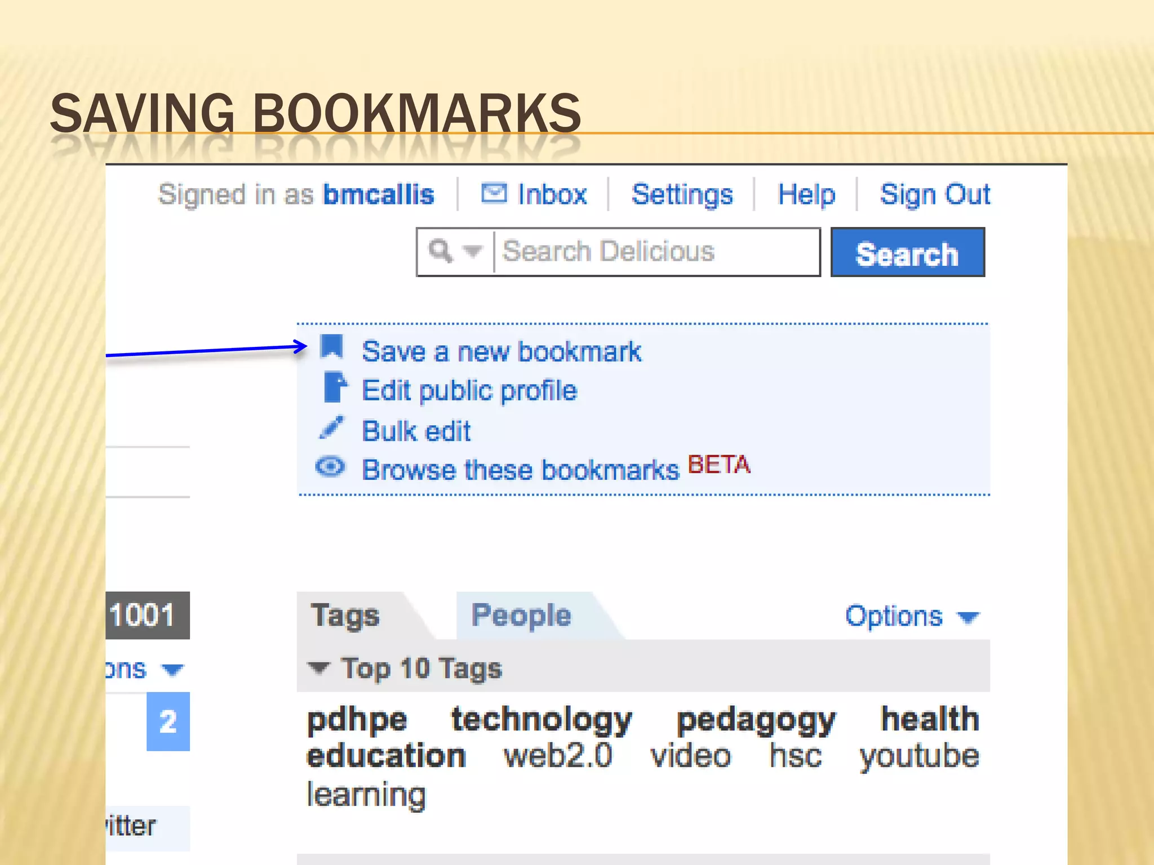This screenshot has height=865, width=1154.
Task: Click the magnifying glass icon in search box
Action: tap(441, 251)
